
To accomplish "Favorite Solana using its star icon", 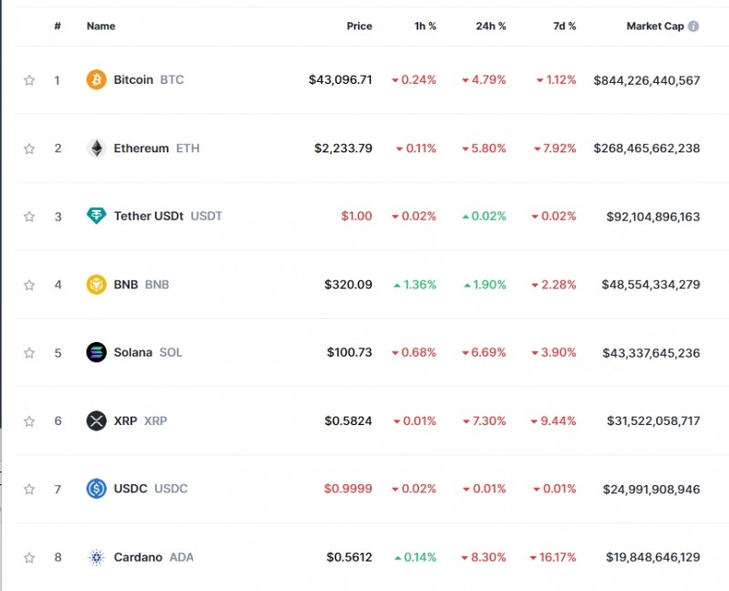I will pyautogui.click(x=28, y=353).
